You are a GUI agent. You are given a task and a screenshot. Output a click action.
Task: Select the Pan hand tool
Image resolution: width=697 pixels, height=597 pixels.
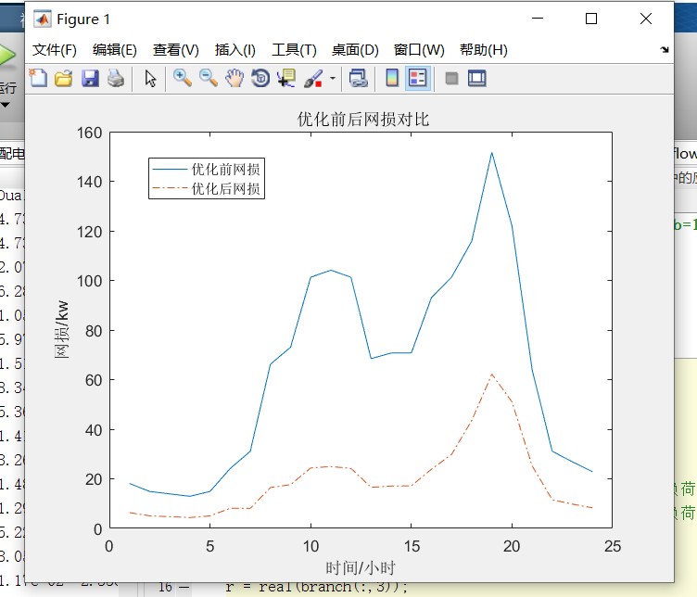coord(234,78)
